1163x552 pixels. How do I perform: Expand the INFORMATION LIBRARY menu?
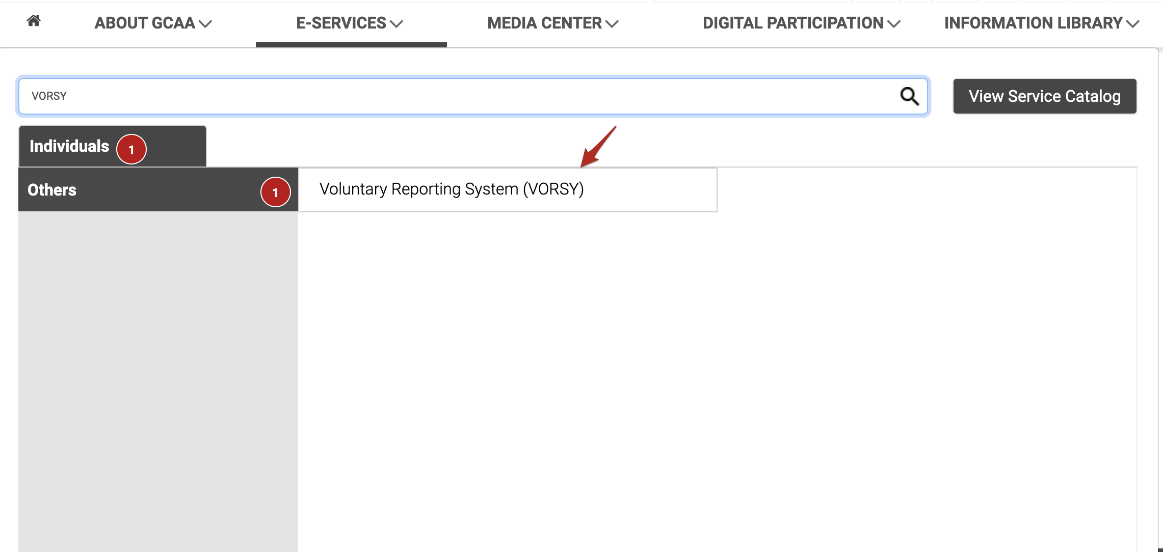point(1042,23)
